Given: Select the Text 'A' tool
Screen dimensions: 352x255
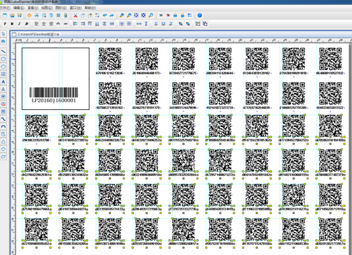Looking at the screenshot, I should click(x=3, y=82).
